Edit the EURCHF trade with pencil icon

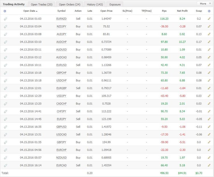[209, 150]
